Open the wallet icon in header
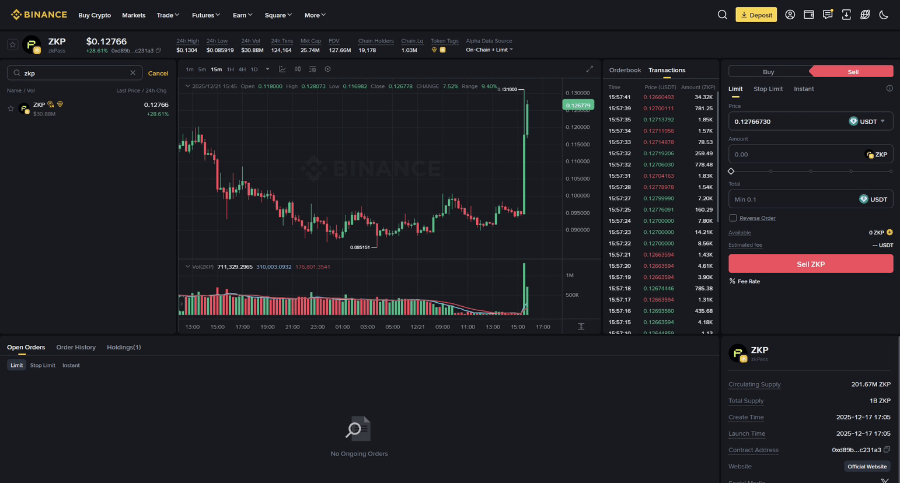900x483 pixels. pos(808,15)
